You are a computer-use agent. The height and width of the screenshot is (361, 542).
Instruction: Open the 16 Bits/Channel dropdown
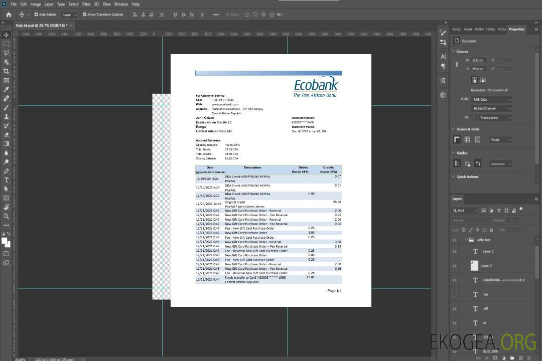[492, 108]
